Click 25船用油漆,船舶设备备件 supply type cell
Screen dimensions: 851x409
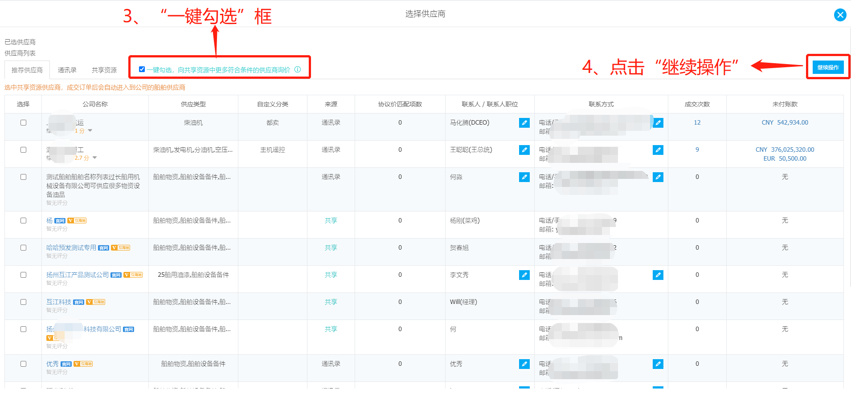pos(193,275)
